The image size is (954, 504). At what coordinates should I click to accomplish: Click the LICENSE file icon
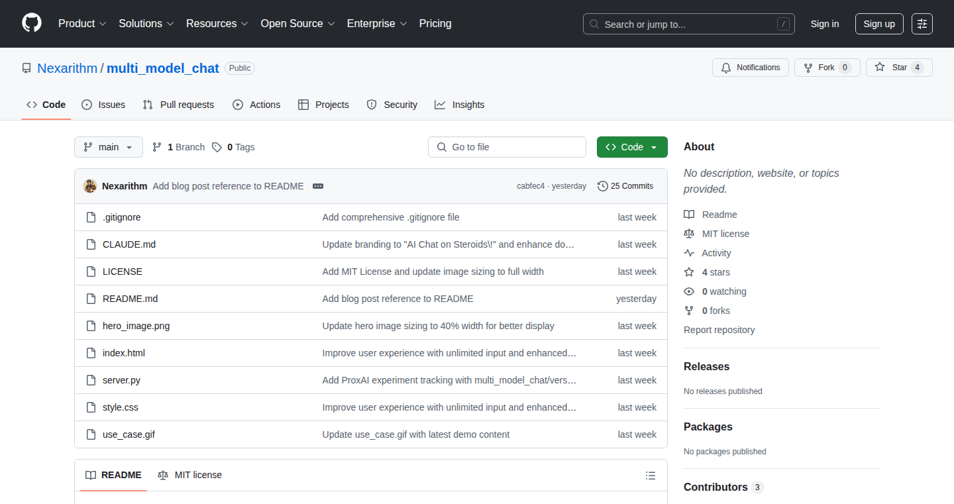point(91,272)
